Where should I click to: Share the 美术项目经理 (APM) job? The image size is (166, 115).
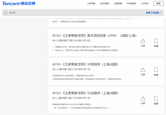click(143, 43)
